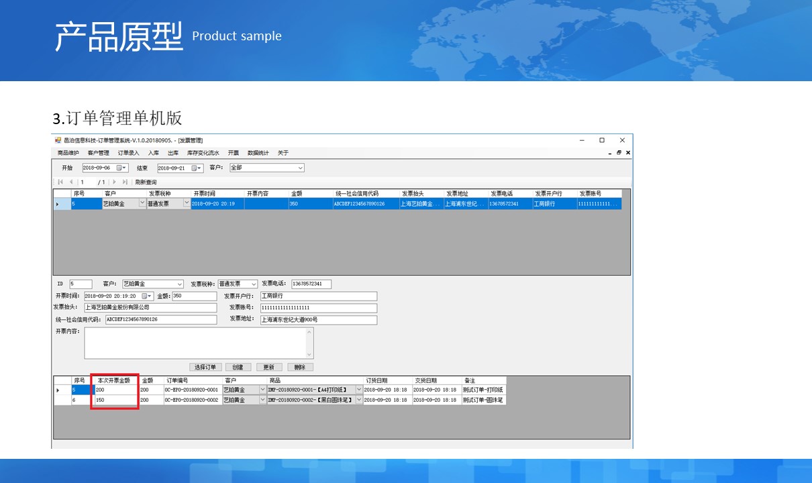Select row header arrow of invoice row 5

(62, 204)
